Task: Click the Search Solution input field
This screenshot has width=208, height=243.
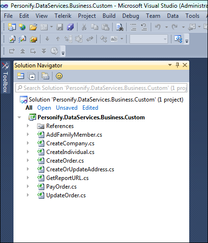Action: coord(101,88)
